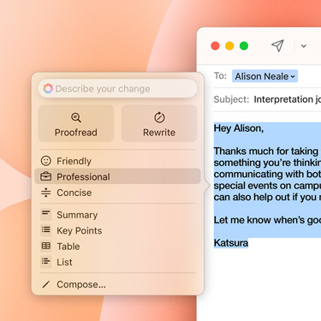Viewport: 321px width, 321px height.
Task: Click the Concise icon
Action: (45, 193)
